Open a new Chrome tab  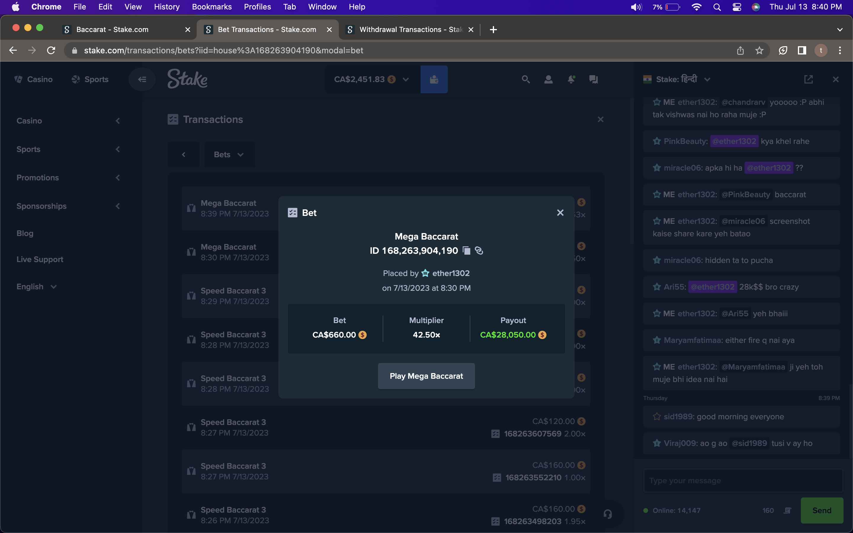pyautogui.click(x=493, y=30)
